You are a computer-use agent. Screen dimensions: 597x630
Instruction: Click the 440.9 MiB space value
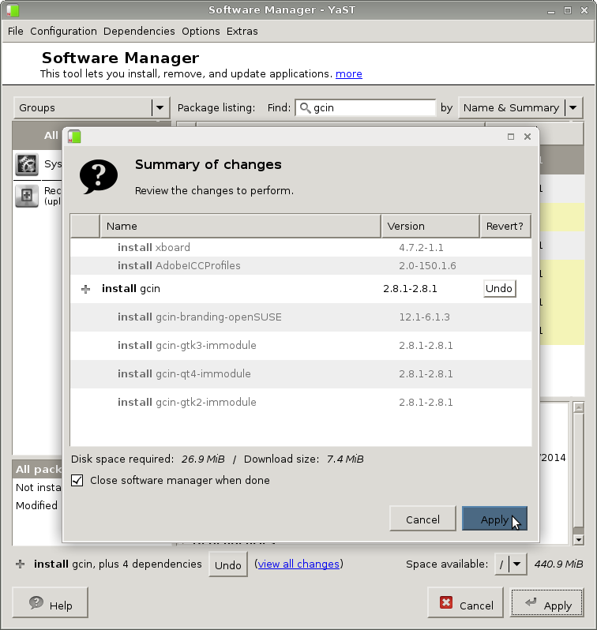pyautogui.click(x=558, y=564)
